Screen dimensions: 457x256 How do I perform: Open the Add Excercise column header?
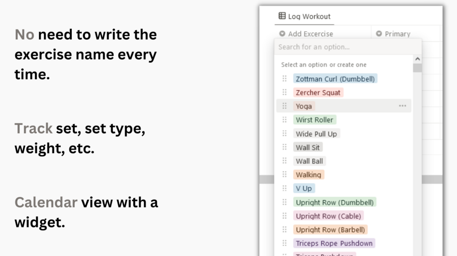pyautogui.click(x=310, y=34)
